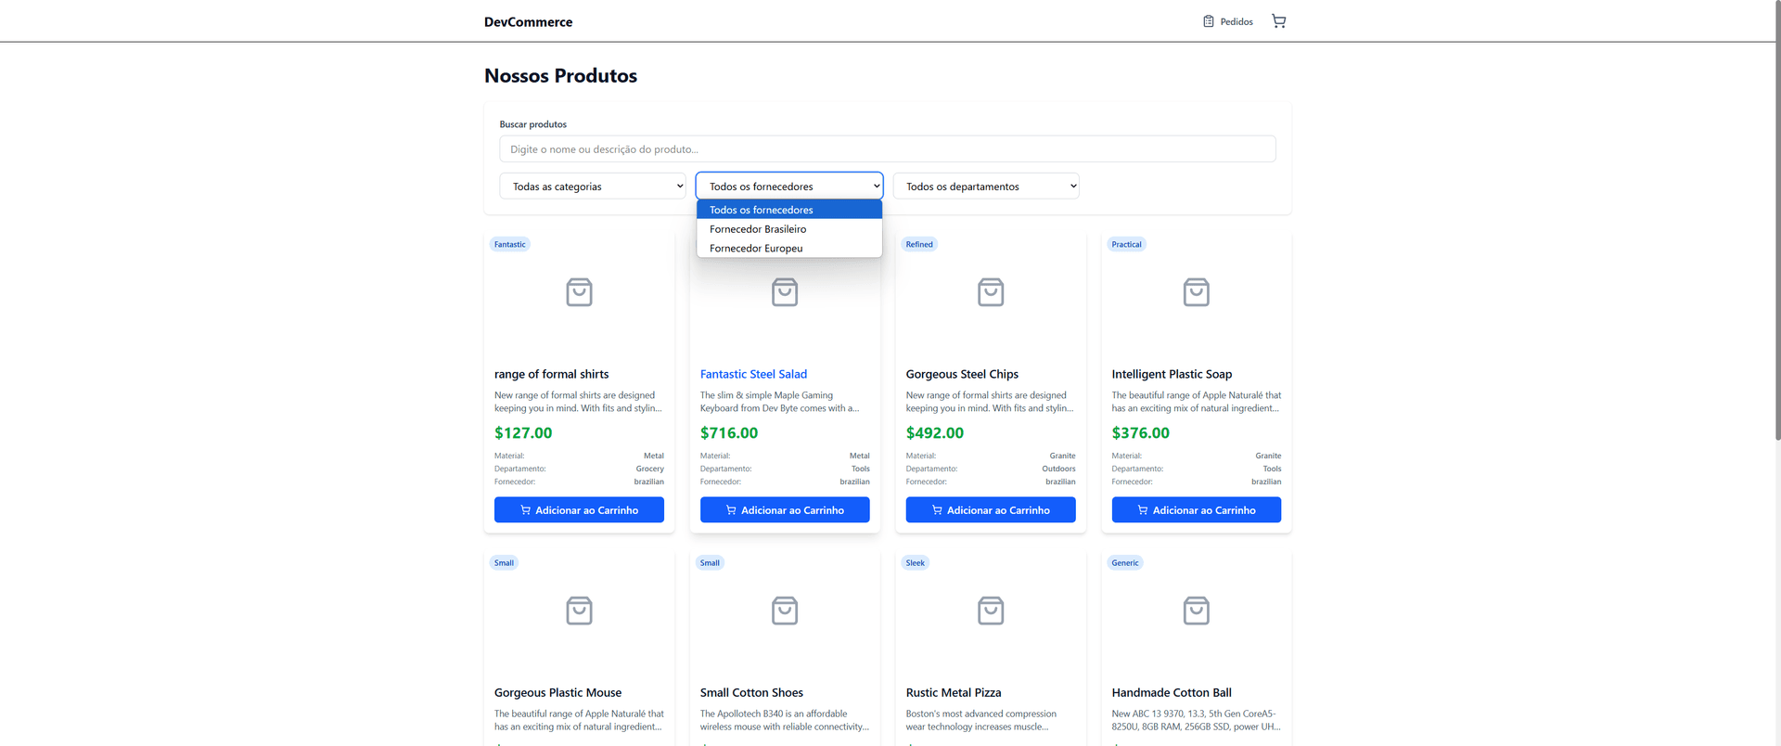1781x746 pixels.
Task: Click bag image of Intelligent Plastic Soap
Action: (x=1197, y=292)
